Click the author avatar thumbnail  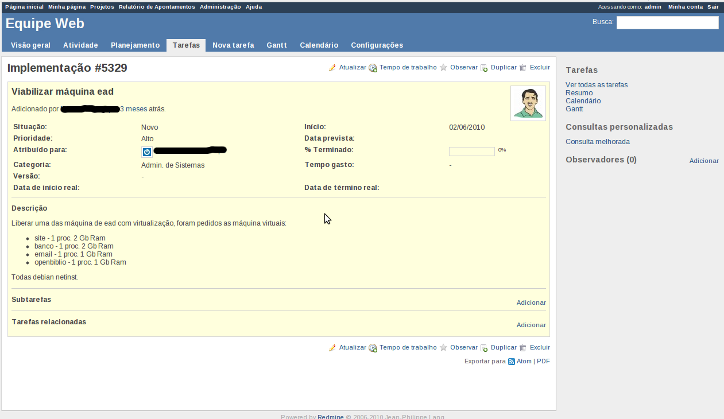(528, 103)
